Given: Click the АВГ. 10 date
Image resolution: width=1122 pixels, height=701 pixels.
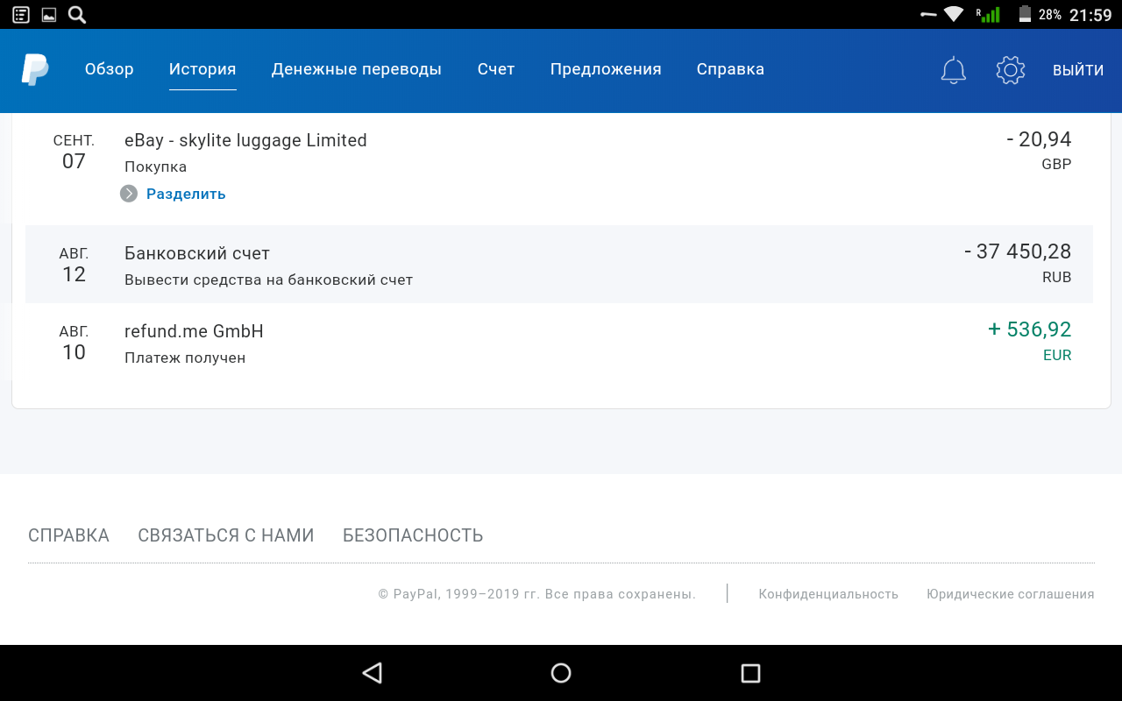Looking at the screenshot, I should point(74,343).
